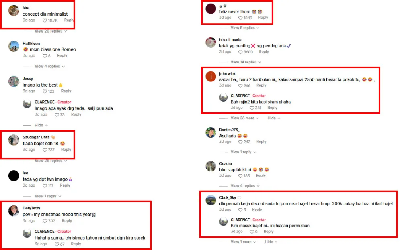Heart DetyTetty's christmas mood comment
Image resolution: width=402 pixels, height=250 pixels.
click(45, 221)
